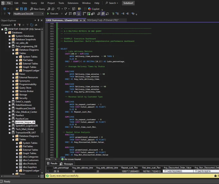Increase the line indent

pyautogui.click(x=127, y=14)
